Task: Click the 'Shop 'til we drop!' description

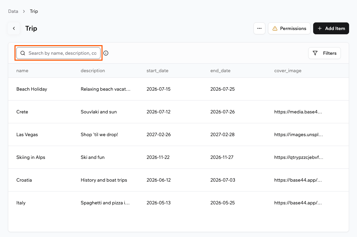Action: (x=99, y=134)
